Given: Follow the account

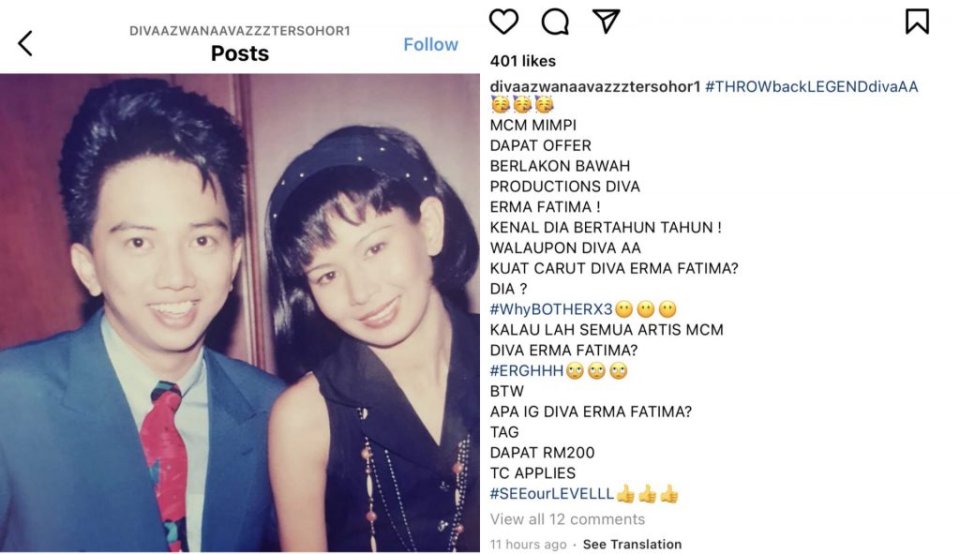Looking at the screenshot, I should 430,44.
